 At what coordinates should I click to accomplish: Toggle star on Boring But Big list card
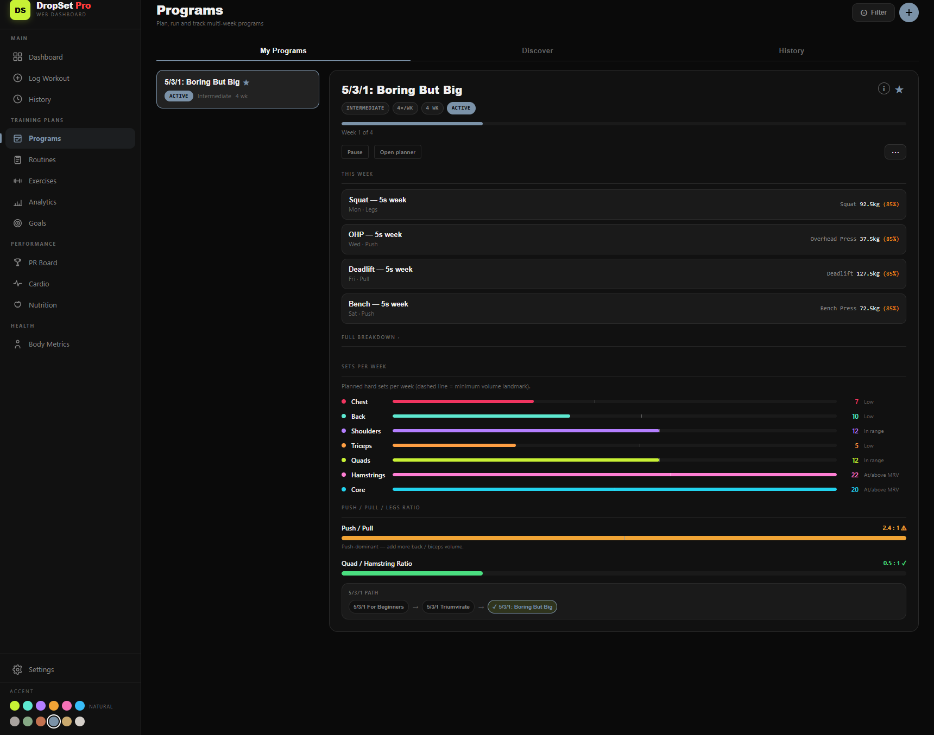(x=246, y=82)
